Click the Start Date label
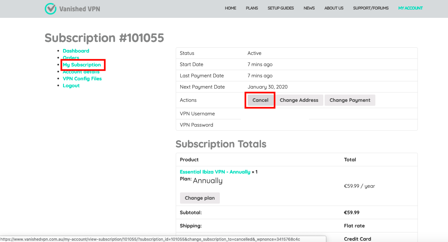The width and height of the screenshot is (448, 242). [191, 64]
